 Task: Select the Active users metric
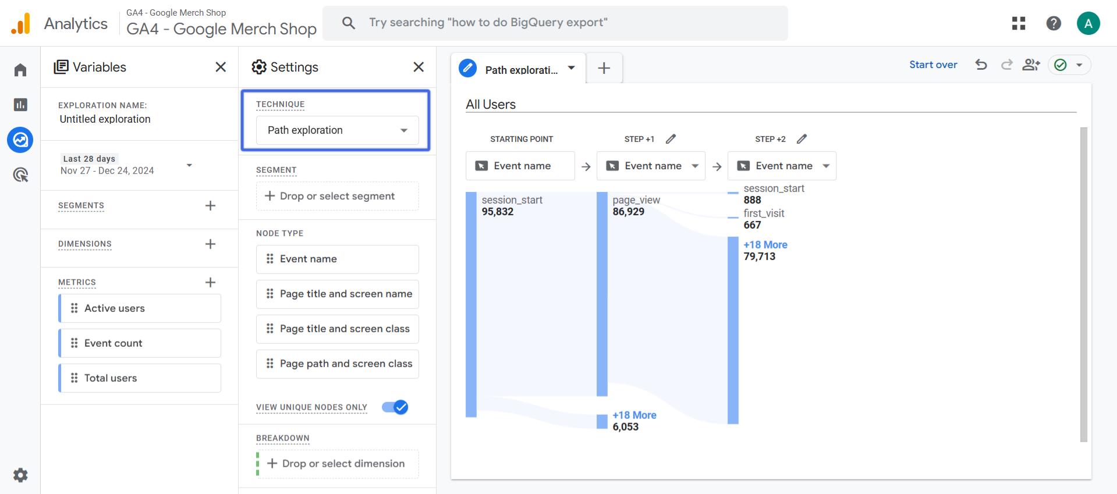coord(140,308)
